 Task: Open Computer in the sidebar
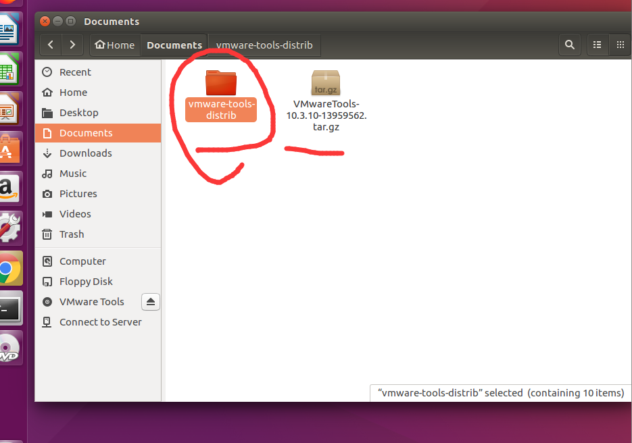click(x=98, y=261)
